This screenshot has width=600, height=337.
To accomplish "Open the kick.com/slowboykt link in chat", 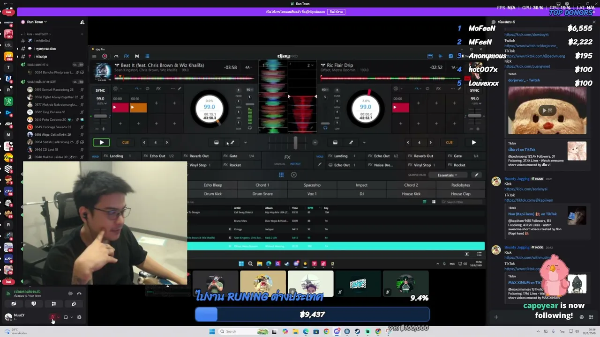I will pos(526,35).
